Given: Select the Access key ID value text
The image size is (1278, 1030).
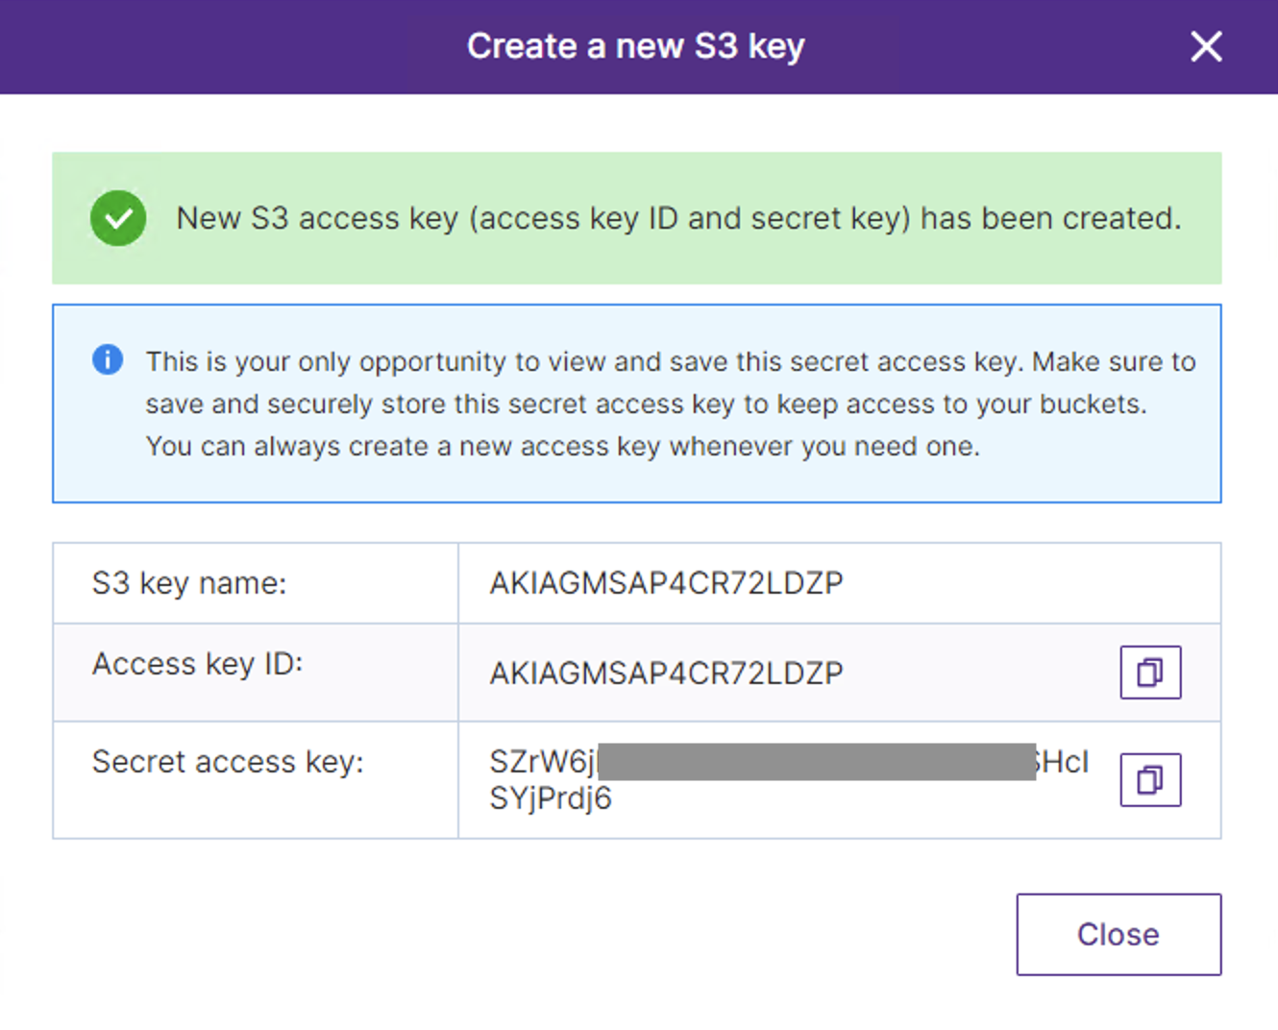Looking at the screenshot, I should click(665, 673).
